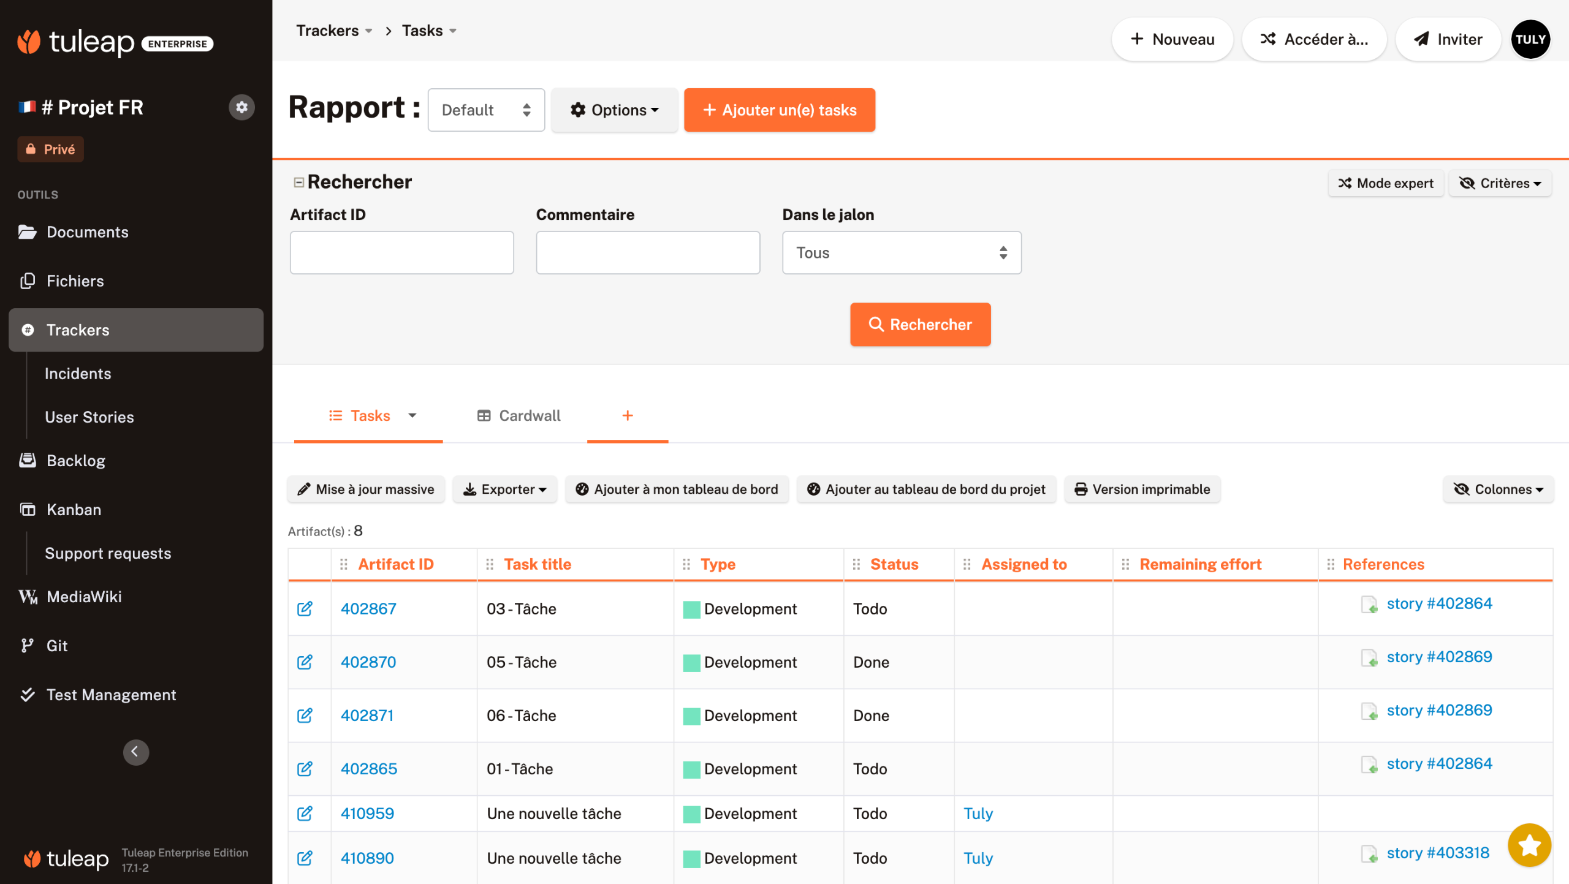This screenshot has width=1569, height=884.
Task: Click edit icon for artifact 402867
Action: [305, 608]
